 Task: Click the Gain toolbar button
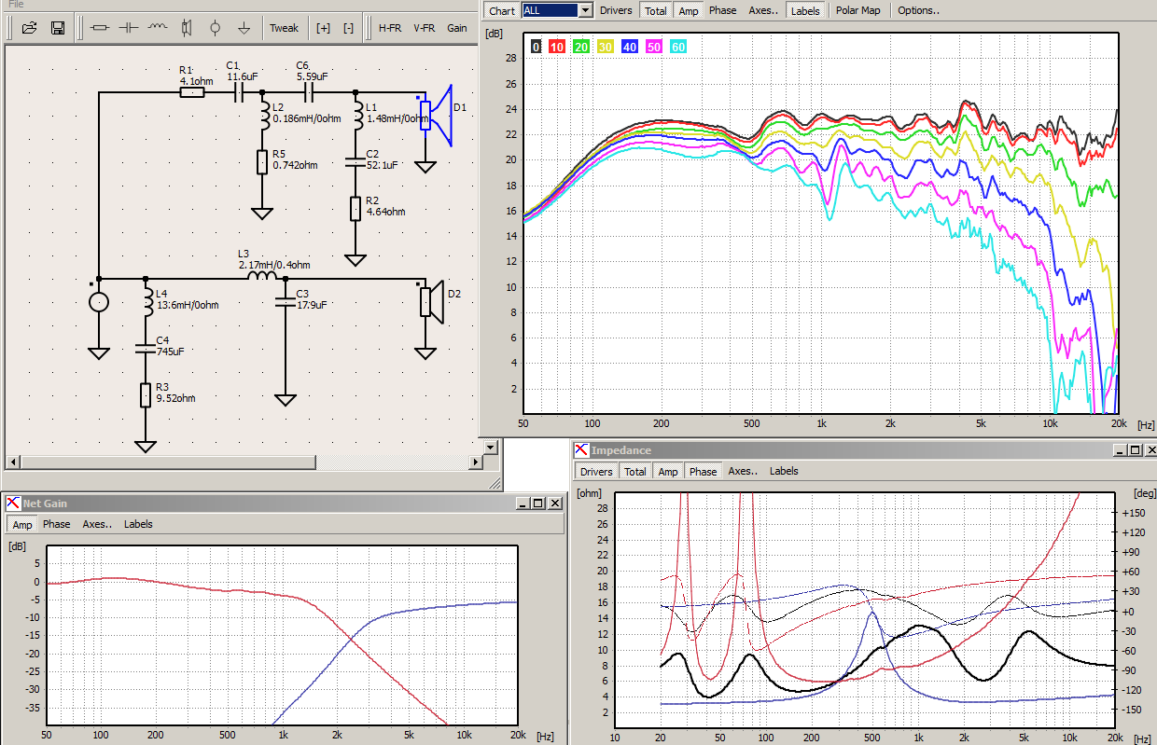(457, 28)
